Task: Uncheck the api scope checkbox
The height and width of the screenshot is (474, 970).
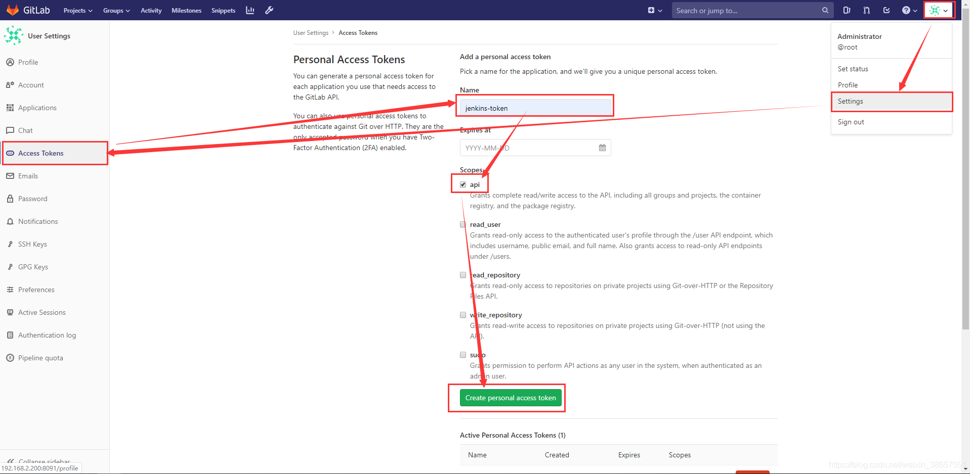Action: pyautogui.click(x=463, y=184)
